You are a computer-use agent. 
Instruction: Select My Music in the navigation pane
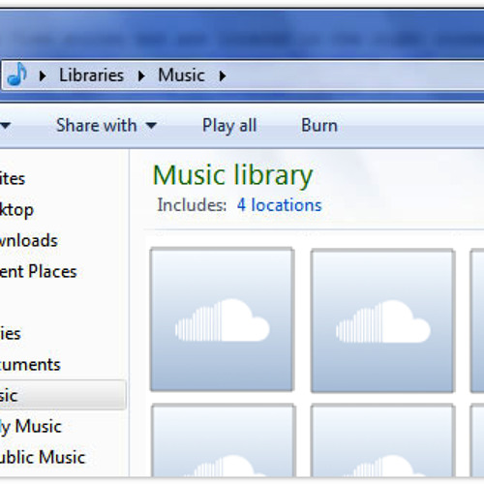[30, 427]
